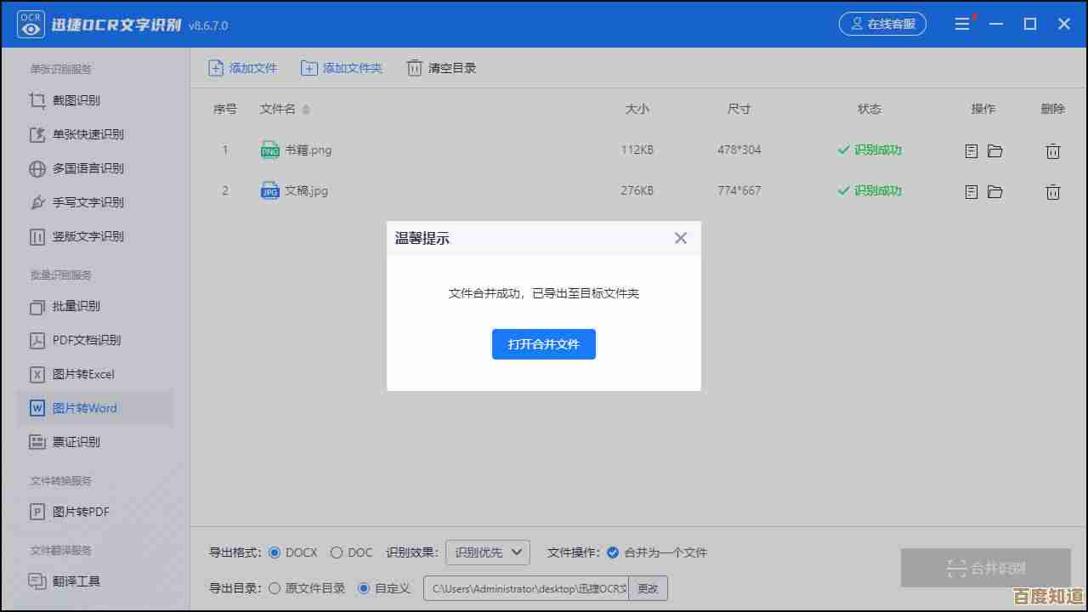Open the result document icon for 书籍.png
This screenshot has height=612, width=1088.
971,150
